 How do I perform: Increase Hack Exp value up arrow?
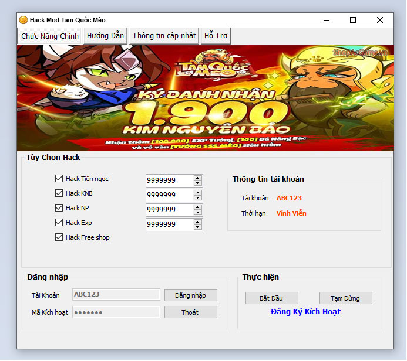(x=198, y=222)
